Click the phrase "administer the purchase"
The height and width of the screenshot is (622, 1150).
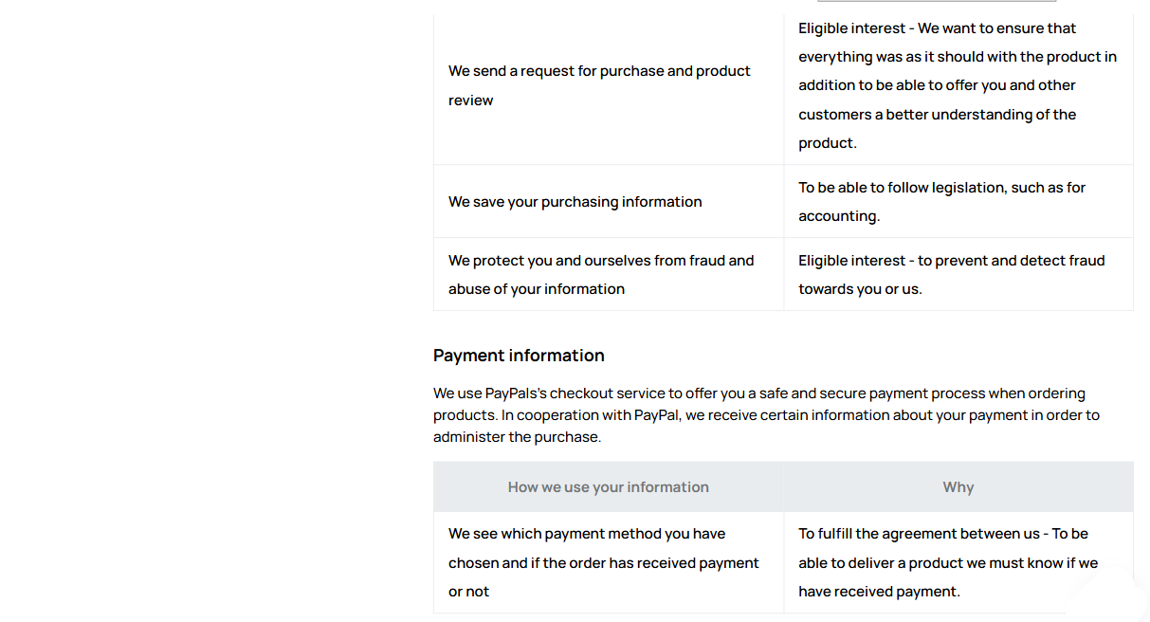517,437
